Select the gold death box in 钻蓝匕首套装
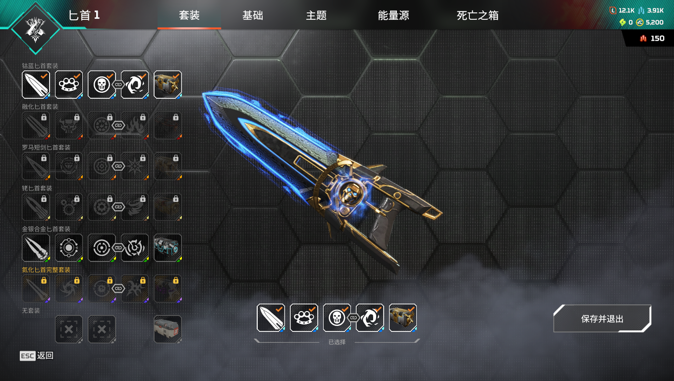The image size is (674, 381). pos(168,84)
